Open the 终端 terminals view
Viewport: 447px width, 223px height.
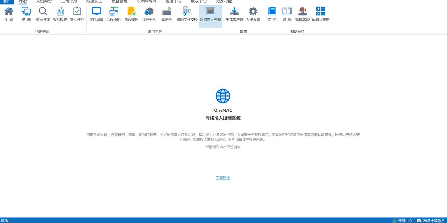[26, 14]
